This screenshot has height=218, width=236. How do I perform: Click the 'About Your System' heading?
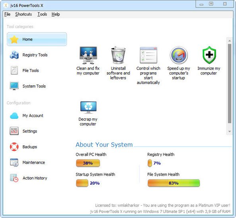point(104,145)
